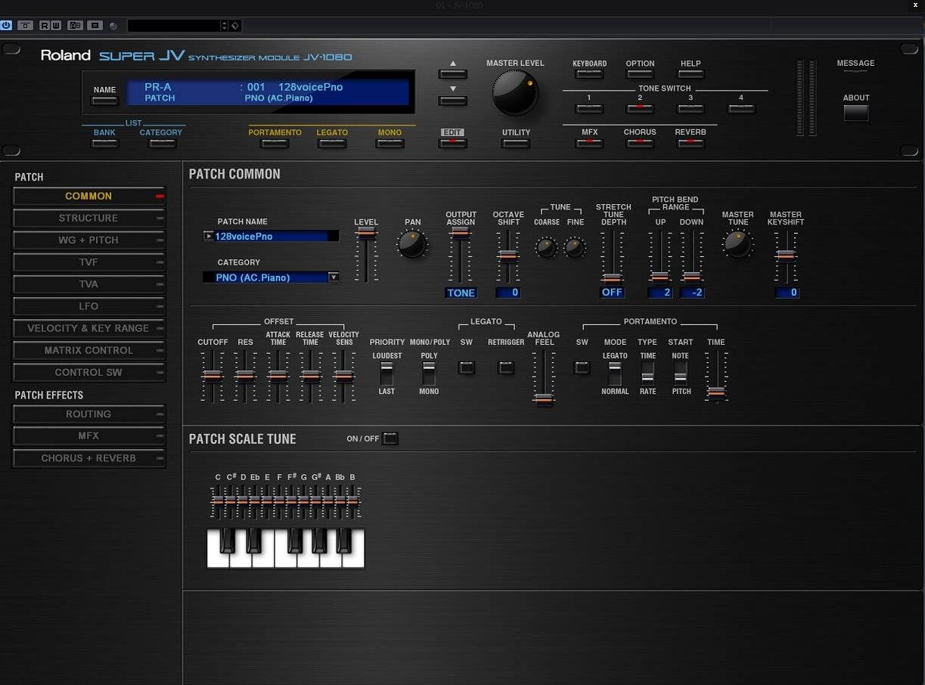The width and height of the screenshot is (925, 685).
Task: Click the preset up/down stepper arrows
Action: pyautogui.click(x=225, y=26)
